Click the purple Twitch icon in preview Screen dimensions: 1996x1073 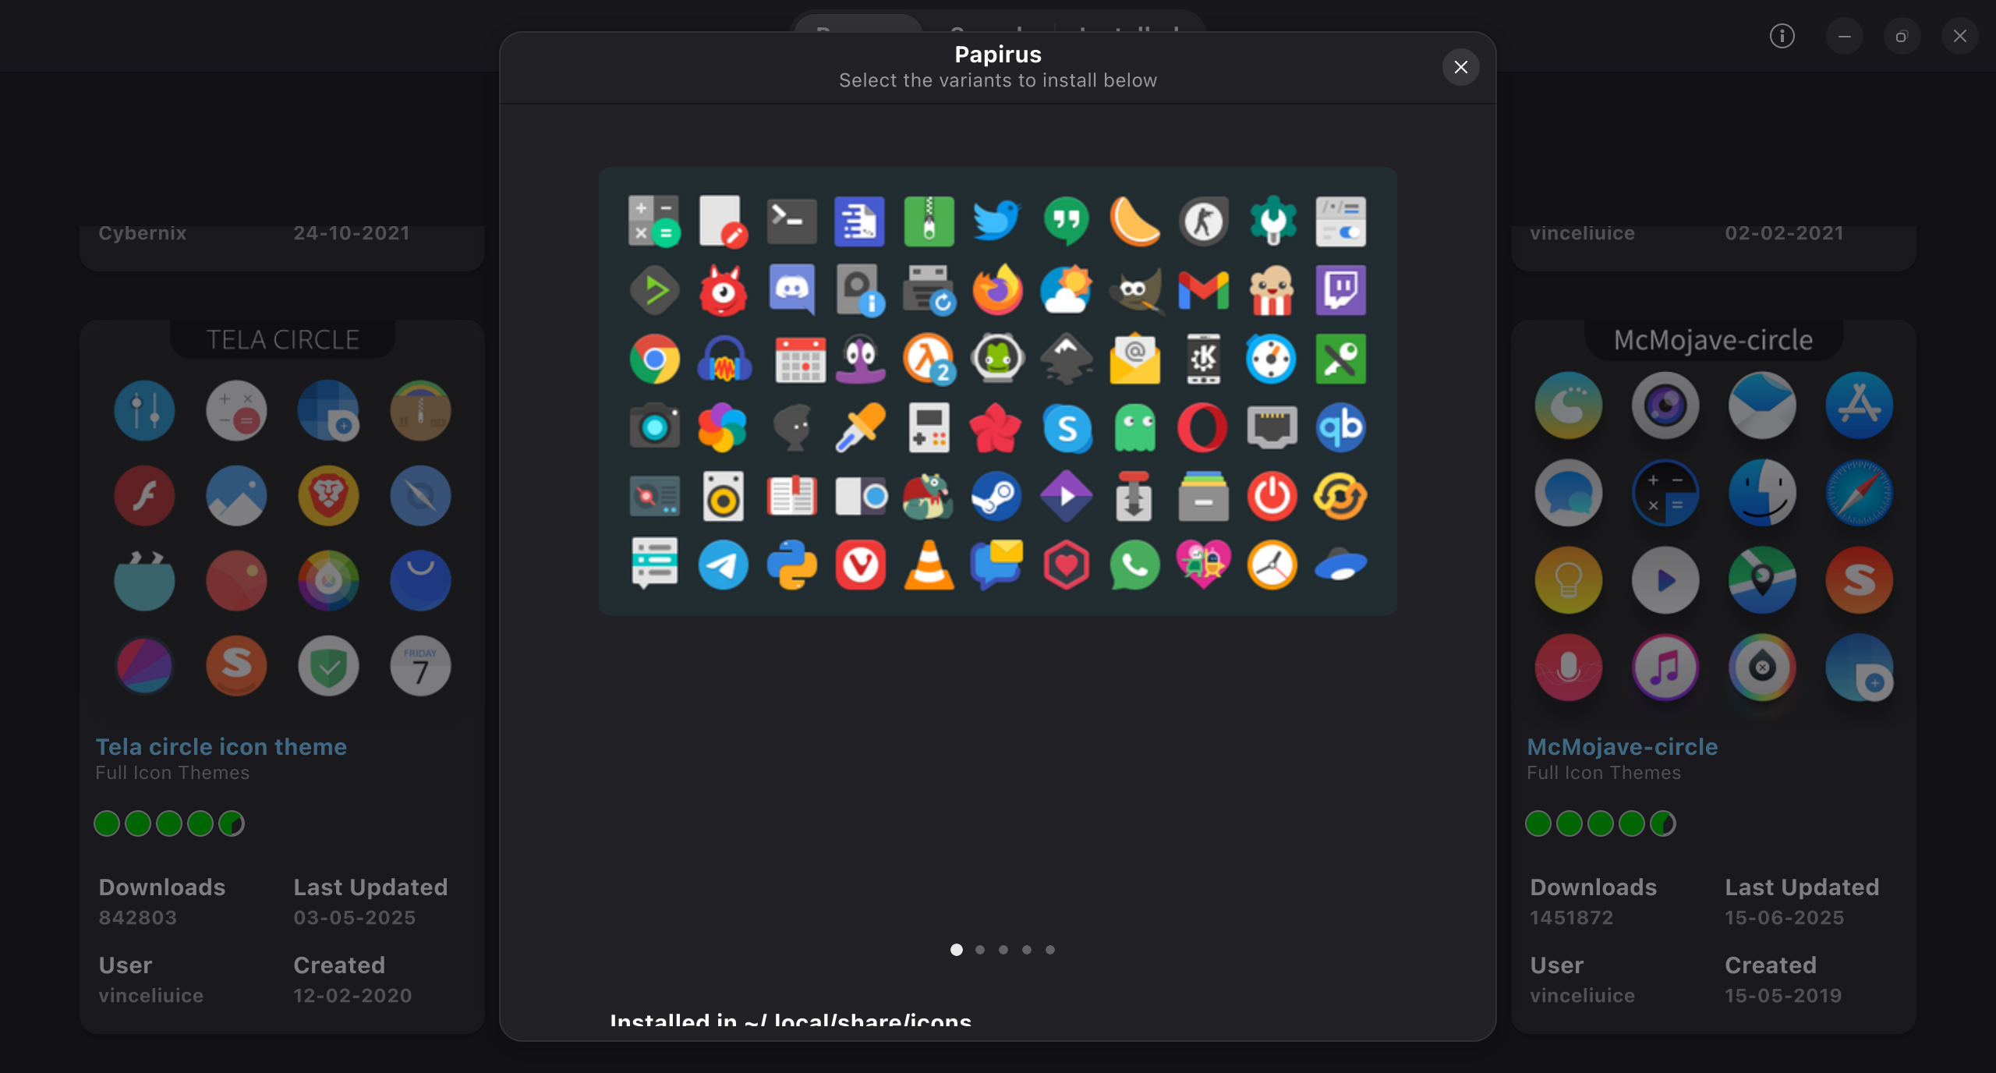[x=1340, y=290]
